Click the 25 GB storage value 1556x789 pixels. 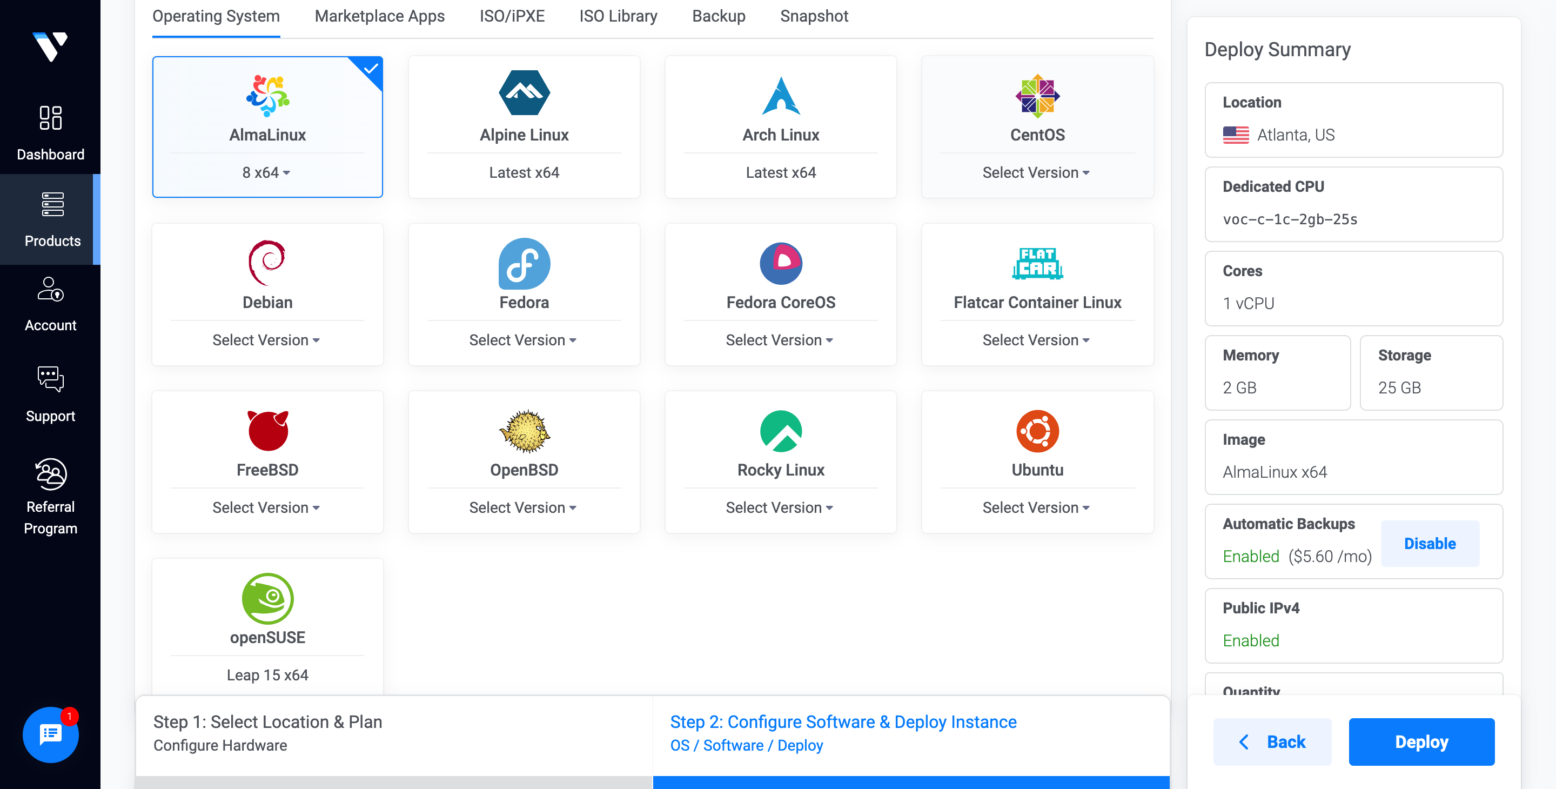click(1399, 388)
